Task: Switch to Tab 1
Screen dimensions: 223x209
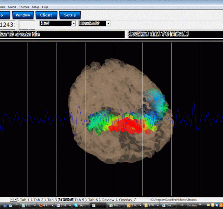Action: pos(25,200)
